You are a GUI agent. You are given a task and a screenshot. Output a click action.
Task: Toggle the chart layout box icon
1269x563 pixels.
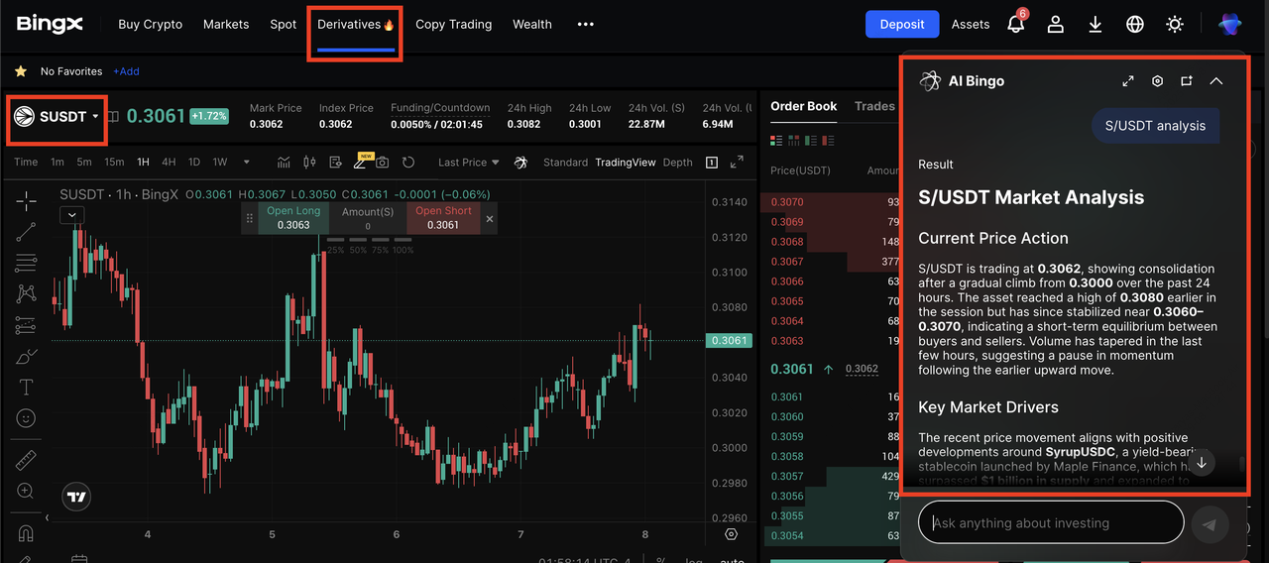point(712,163)
